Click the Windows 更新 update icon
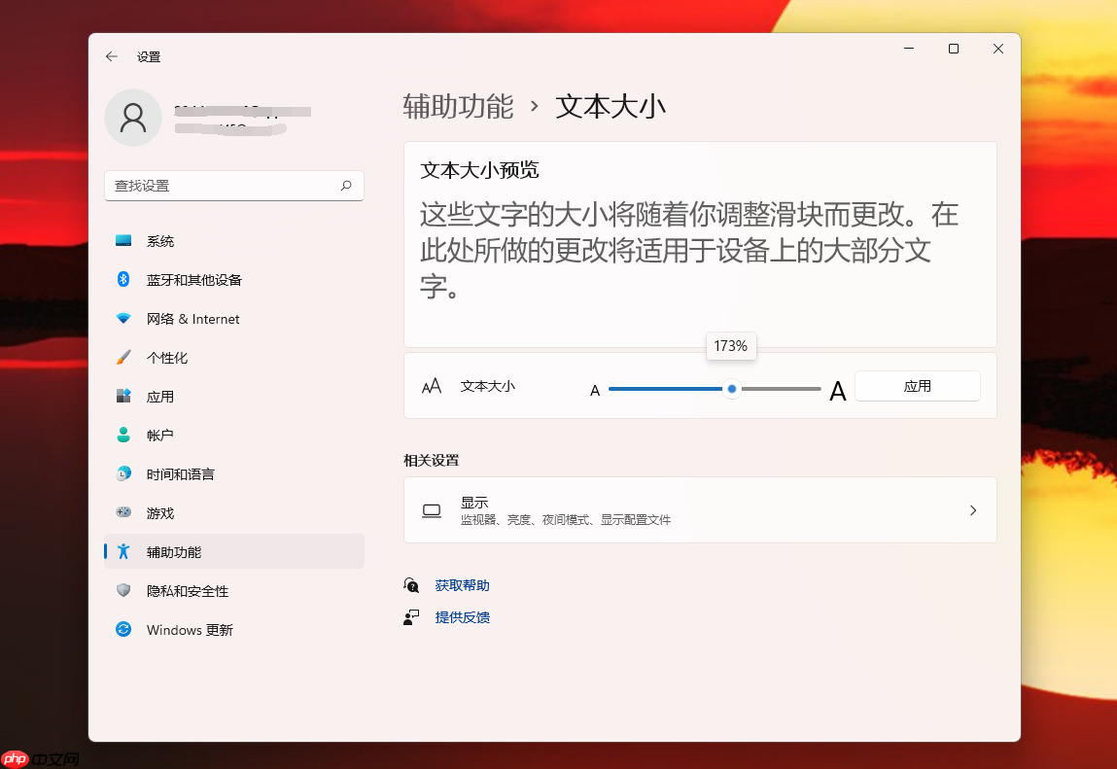1117x769 pixels. pos(123,629)
